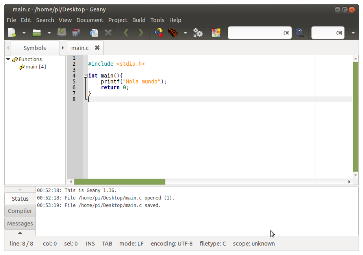The image size is (363, 255).
Task: Switch to the Status message tab
Action: click(x=20, y=199)
